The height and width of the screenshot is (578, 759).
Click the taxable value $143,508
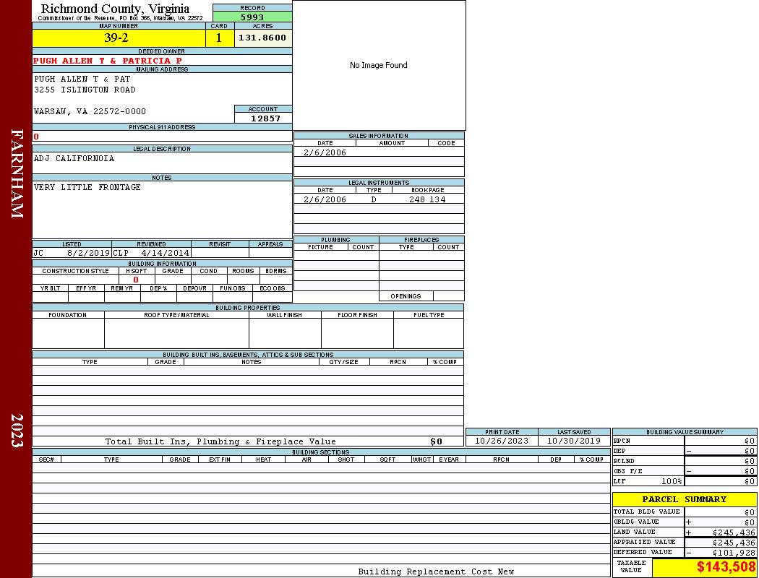pos(726,567)
